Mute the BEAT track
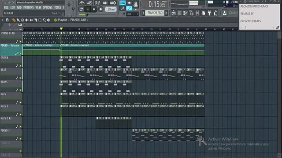 coord(20,78)
